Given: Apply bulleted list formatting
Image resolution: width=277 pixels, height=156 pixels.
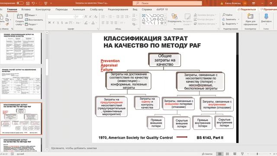Looking at the screenshot, I should pos(103,16).
